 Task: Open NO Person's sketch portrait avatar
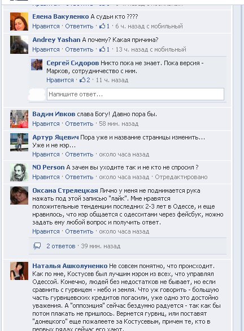click(19, 172)
